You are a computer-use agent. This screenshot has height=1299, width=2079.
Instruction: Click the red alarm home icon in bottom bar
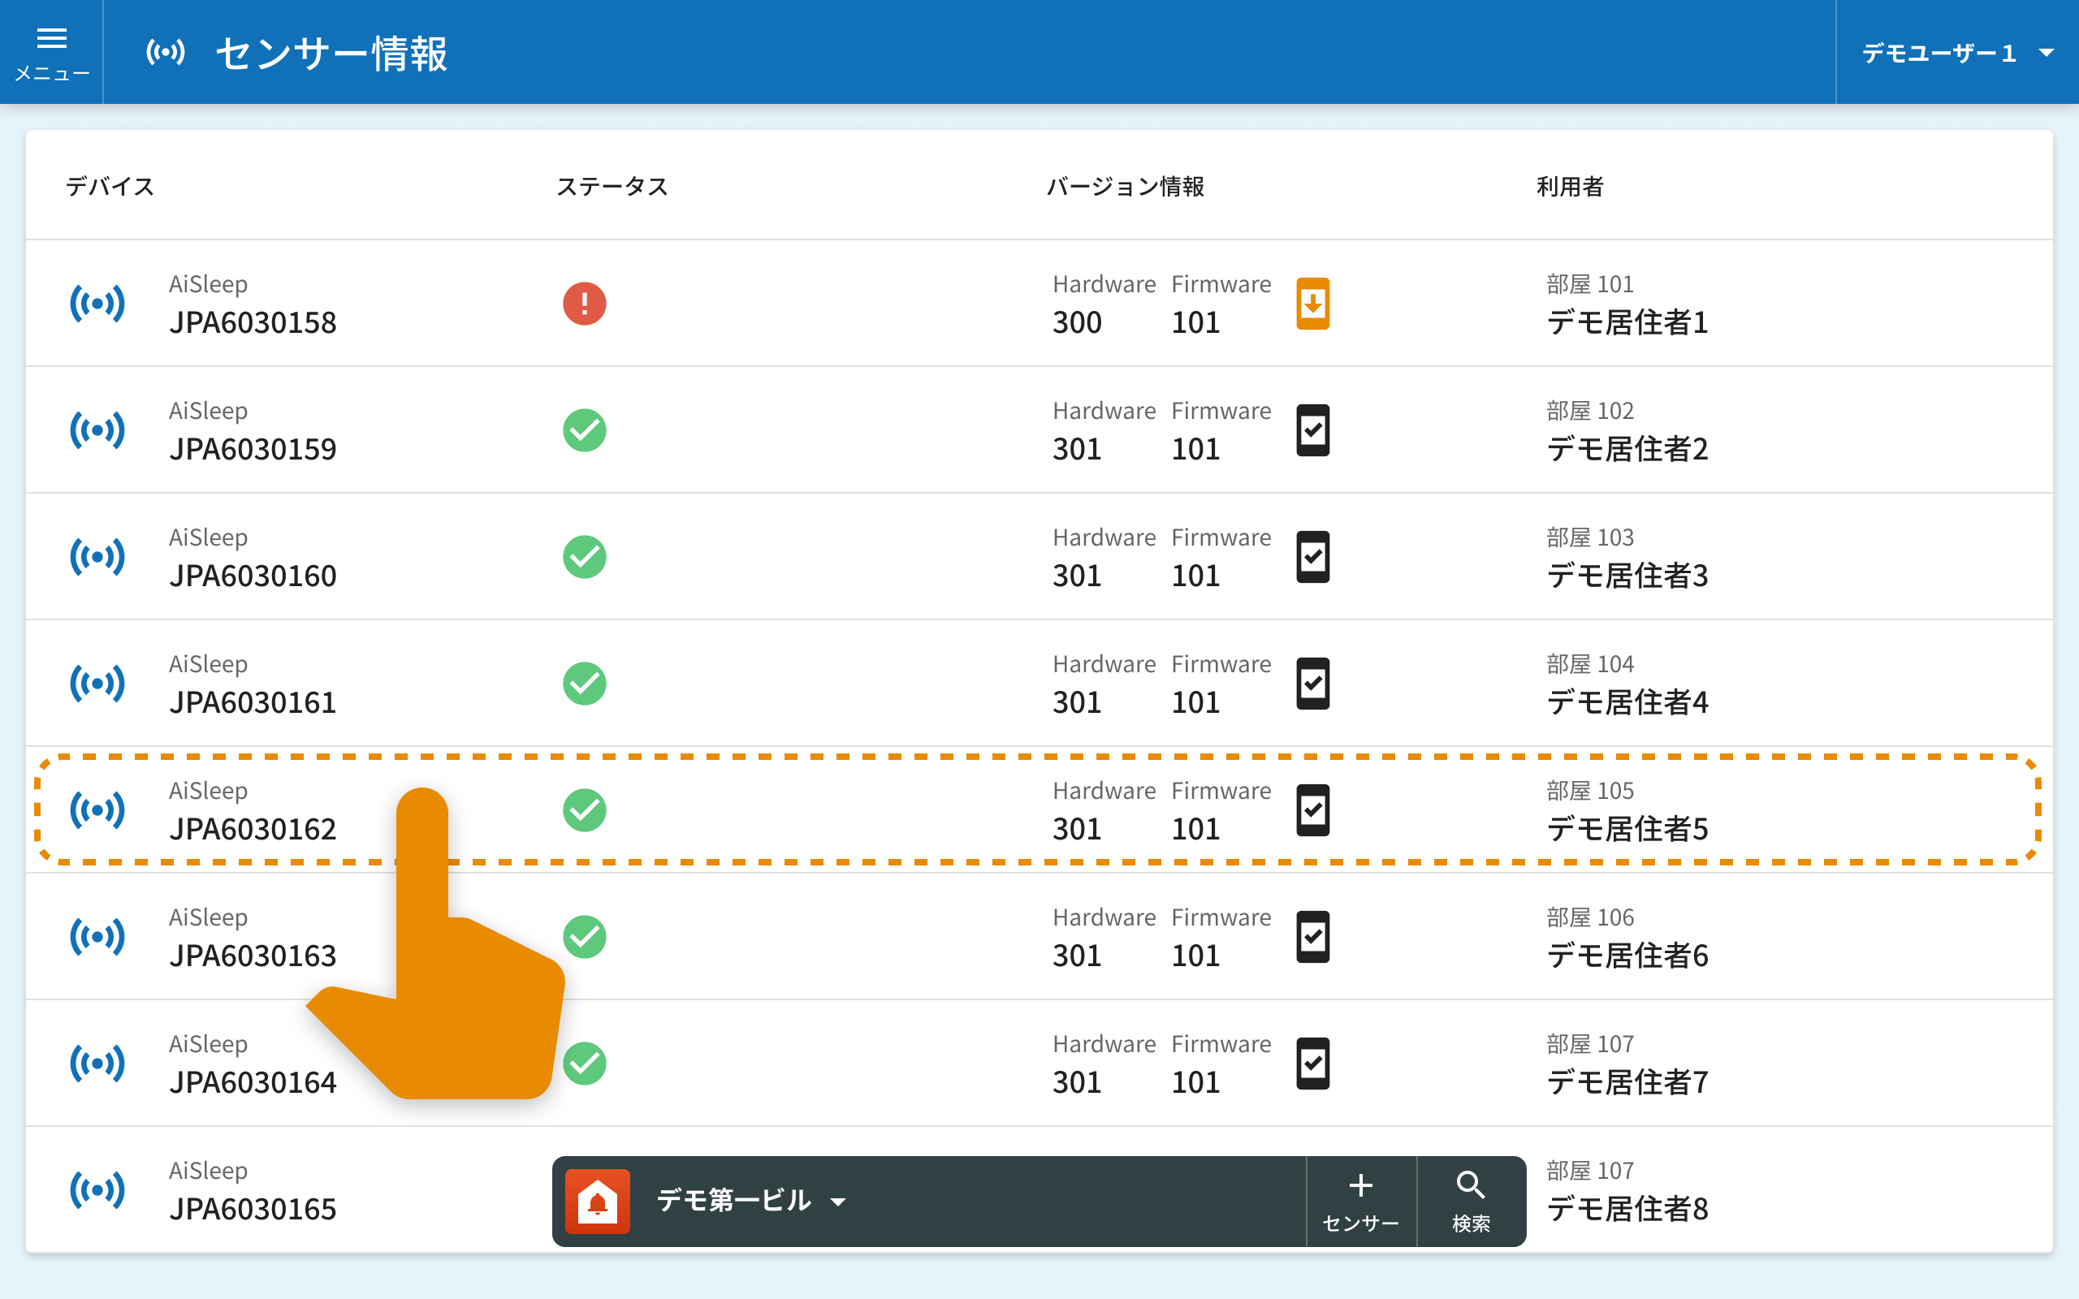[598, 1201]
